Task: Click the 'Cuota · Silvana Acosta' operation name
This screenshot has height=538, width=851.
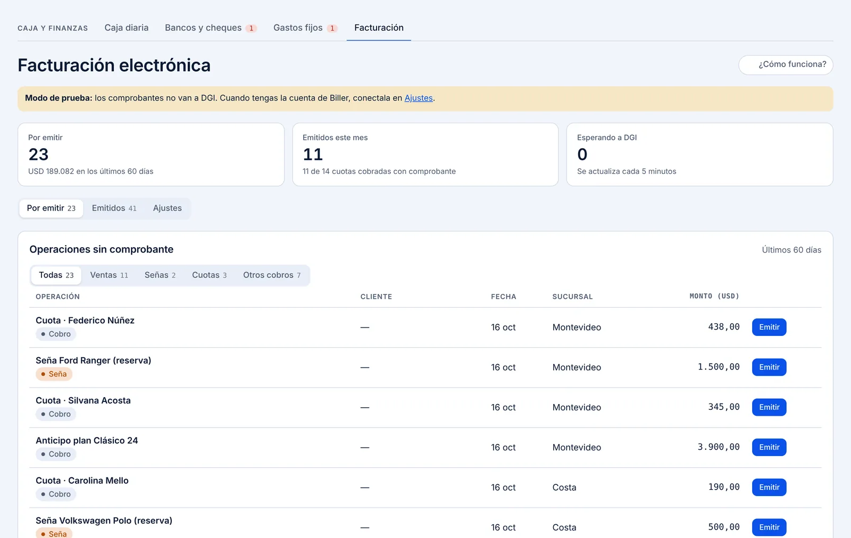Action: coord(83,400)
